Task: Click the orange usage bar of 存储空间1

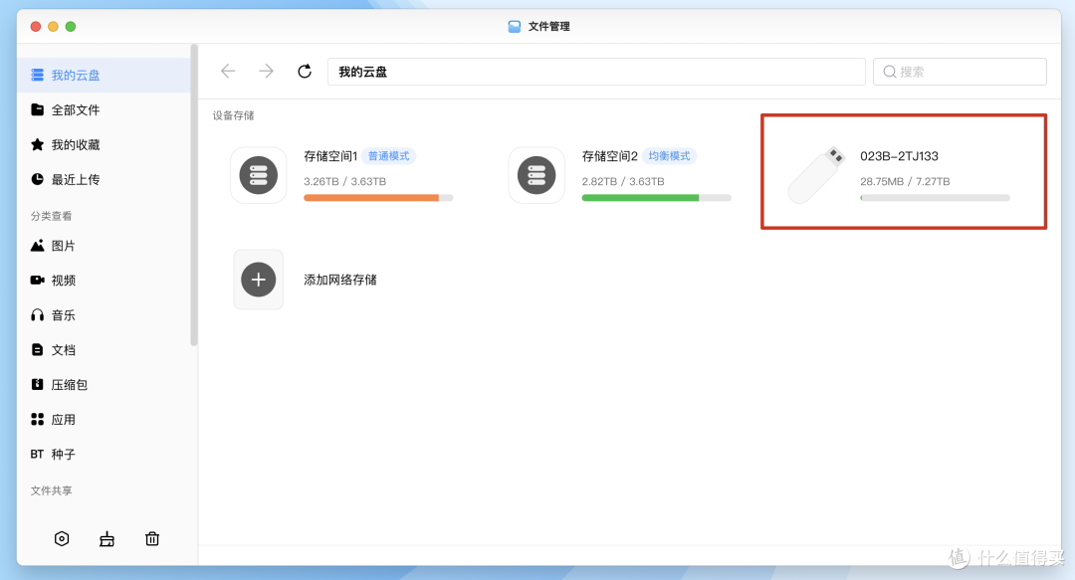Action: coord(378,198)
